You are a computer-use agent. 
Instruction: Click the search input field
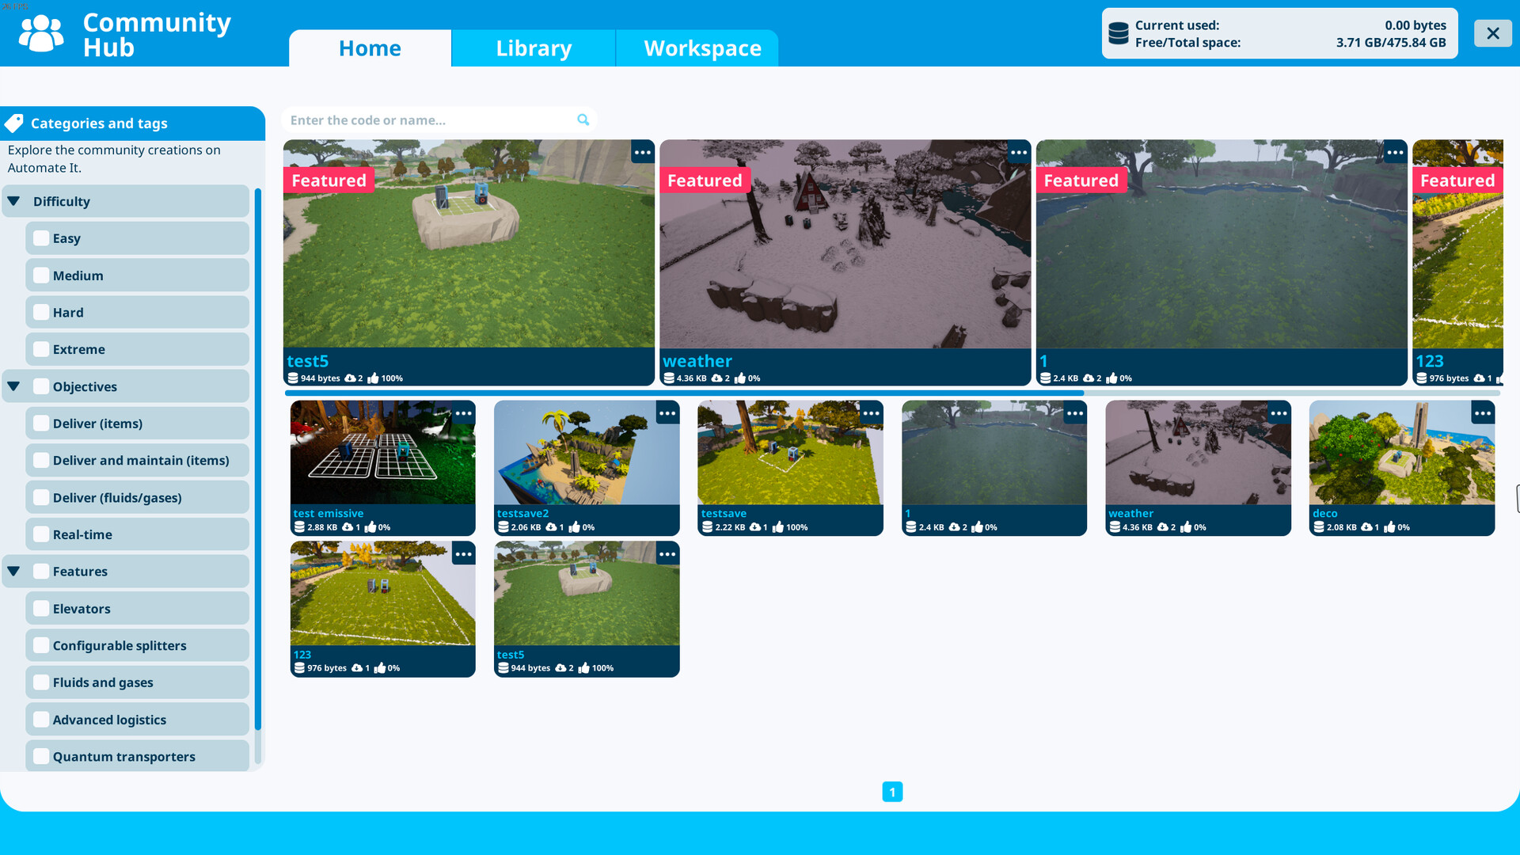click(x=427, y=120)
